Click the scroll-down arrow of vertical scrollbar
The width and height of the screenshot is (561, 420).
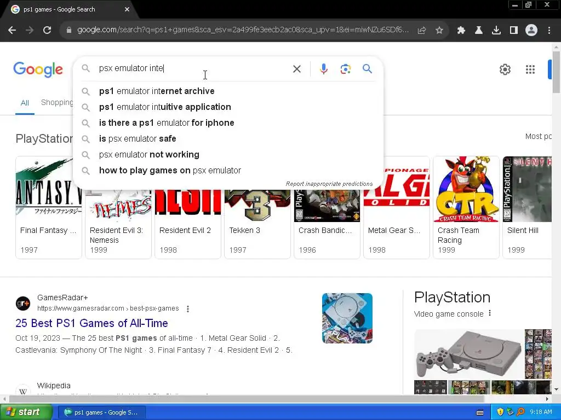pos(556,389)
